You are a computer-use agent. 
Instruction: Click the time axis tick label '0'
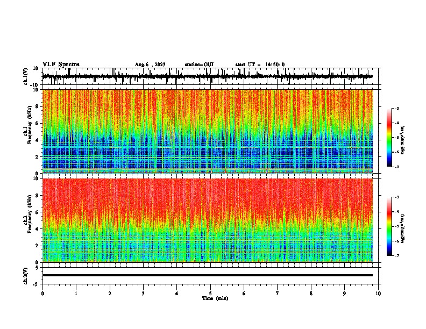tap(42, 294)
